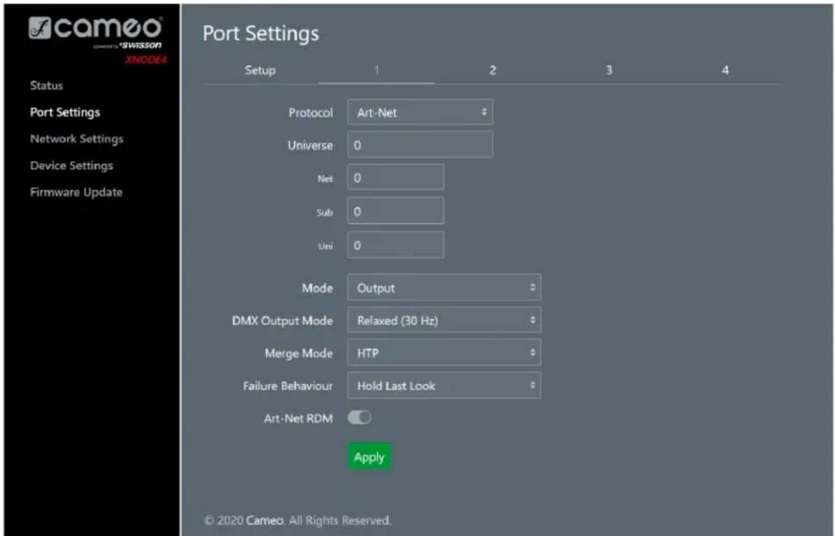Select port tab 4
Viewport: 835px width, 536px height.
(725, 70)
